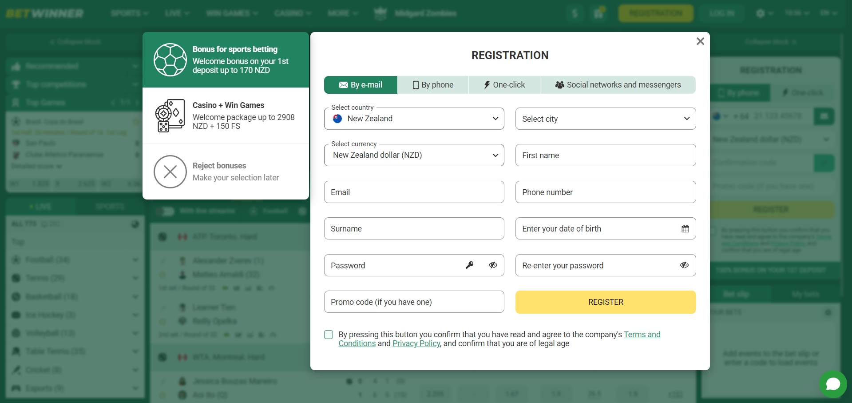Open the MORE menu in header
Screen dimensions: 852x403
(342, 13)
